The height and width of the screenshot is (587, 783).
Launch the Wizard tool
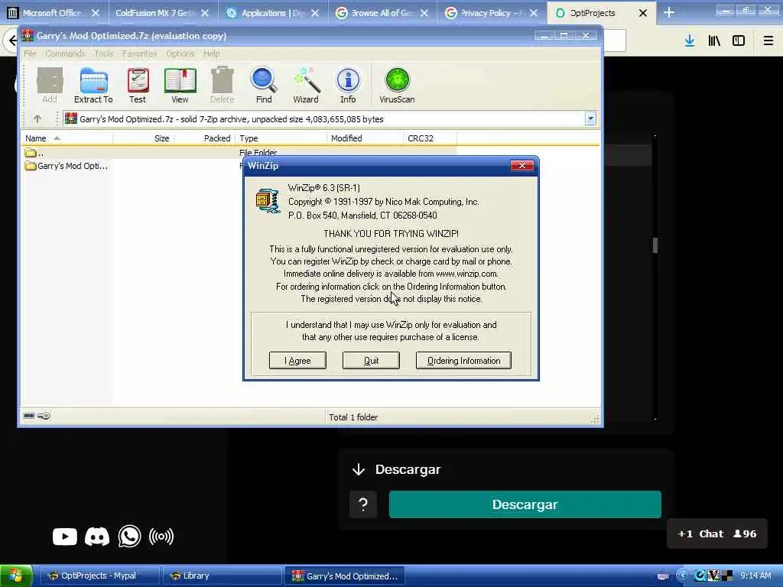[306, 86]
